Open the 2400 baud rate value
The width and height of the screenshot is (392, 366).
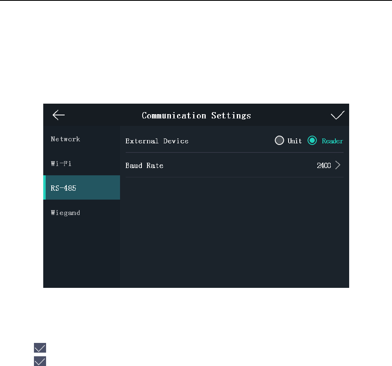pos(324,166)
